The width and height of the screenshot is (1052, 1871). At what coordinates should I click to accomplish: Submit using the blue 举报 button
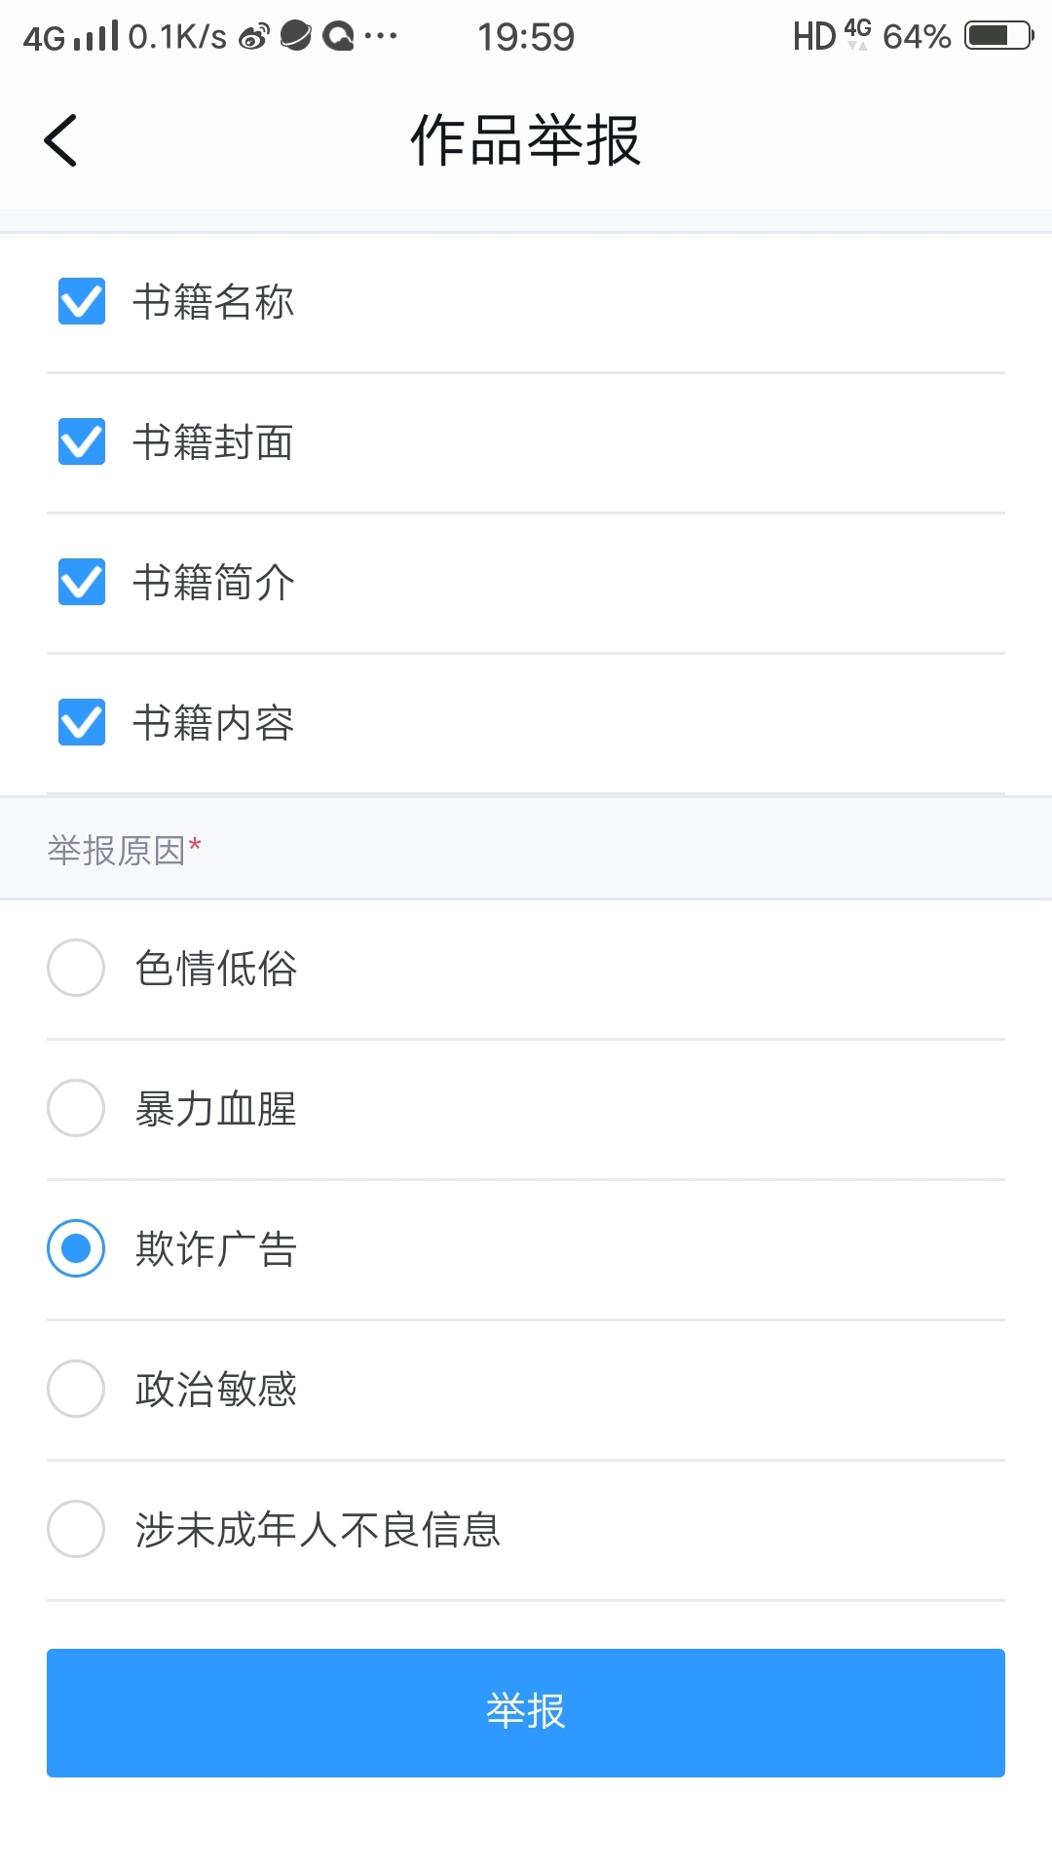click(526, 1712)
